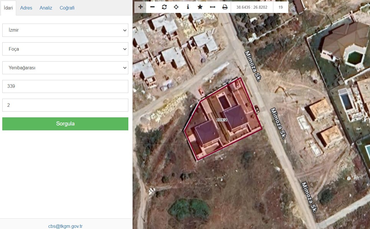Go to the İdari tab

[x=8, y=8]
